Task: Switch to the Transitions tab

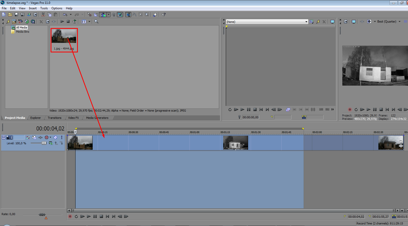Action: (x=55, y=118)
